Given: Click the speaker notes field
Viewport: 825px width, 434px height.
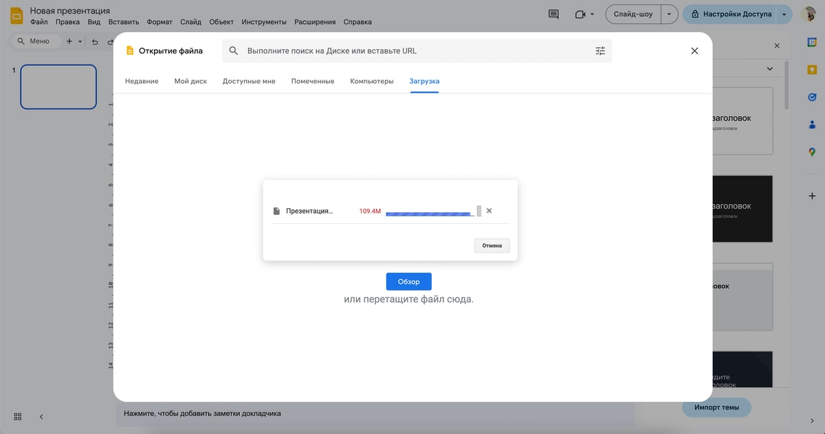Looking at the screenshot, I should coord(376,413).
